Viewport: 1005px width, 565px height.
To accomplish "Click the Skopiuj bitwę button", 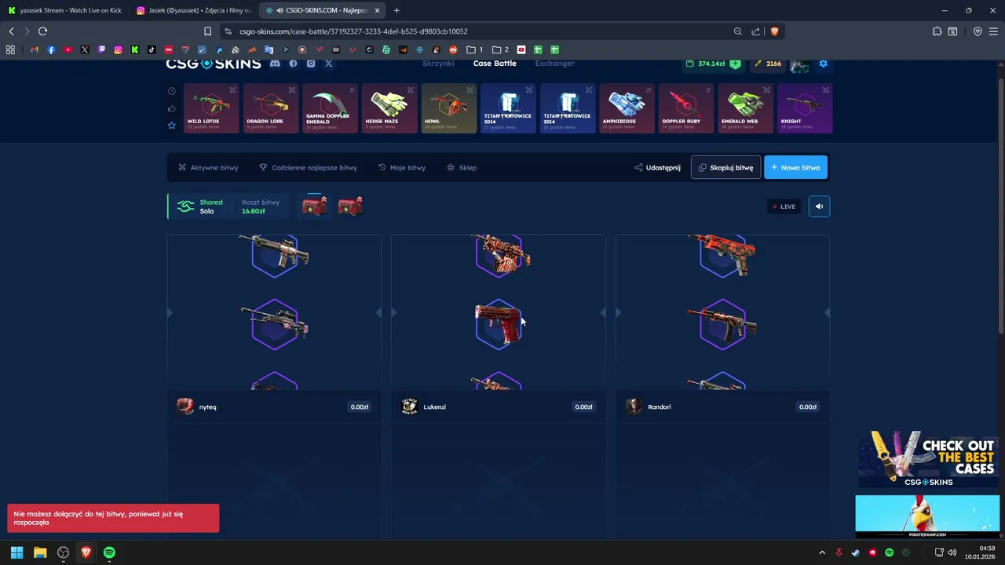I will point(725,167).
